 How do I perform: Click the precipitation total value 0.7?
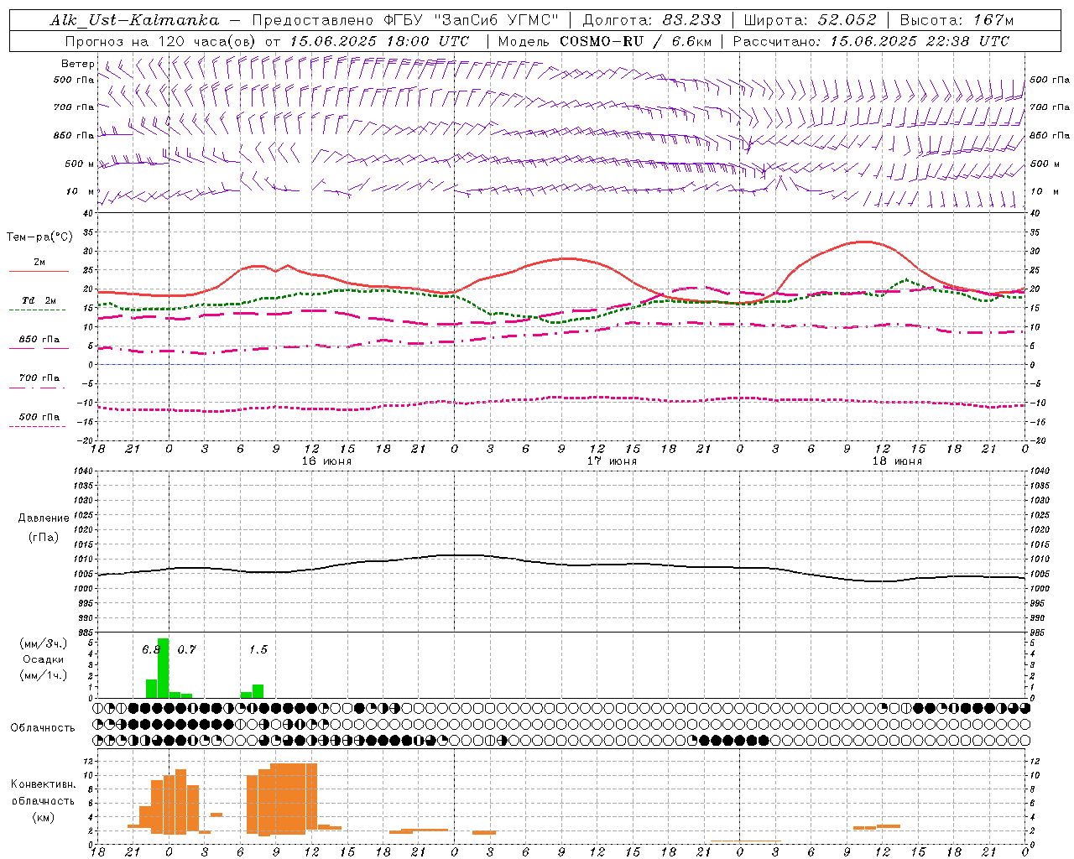[x=186, y=649]
